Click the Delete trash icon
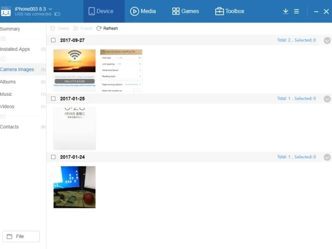 tap(53, 28)
